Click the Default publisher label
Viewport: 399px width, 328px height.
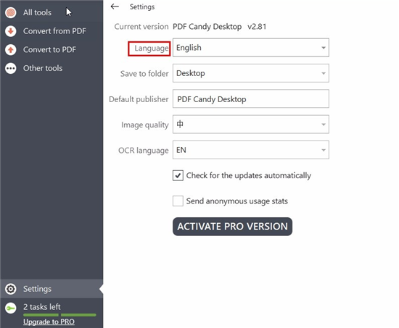tap(139, 99)
